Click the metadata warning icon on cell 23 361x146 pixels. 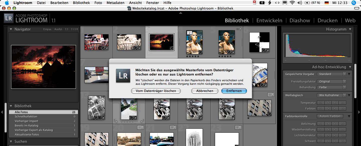tap(238, 127)
